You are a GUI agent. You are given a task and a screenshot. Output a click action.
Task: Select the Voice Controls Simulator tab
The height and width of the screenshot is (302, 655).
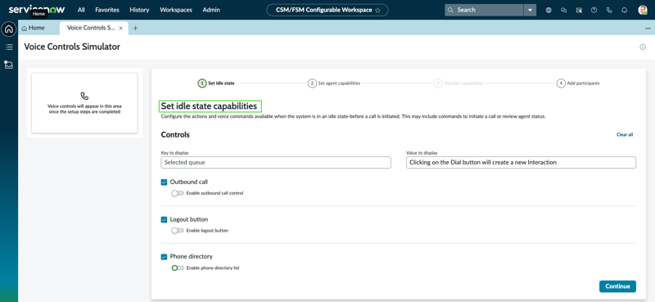click(x=91, y=28)
